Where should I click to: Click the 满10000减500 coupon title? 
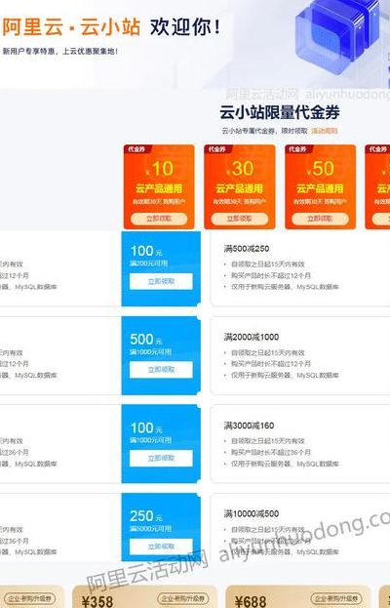tap(251, 513)
